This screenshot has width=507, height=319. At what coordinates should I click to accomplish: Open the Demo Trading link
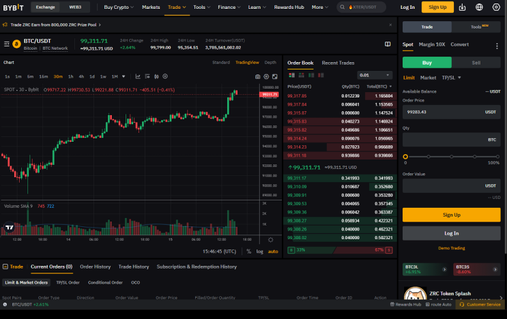tap(451, 248)
